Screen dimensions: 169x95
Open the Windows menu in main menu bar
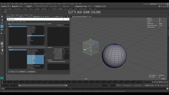[26, 4]
